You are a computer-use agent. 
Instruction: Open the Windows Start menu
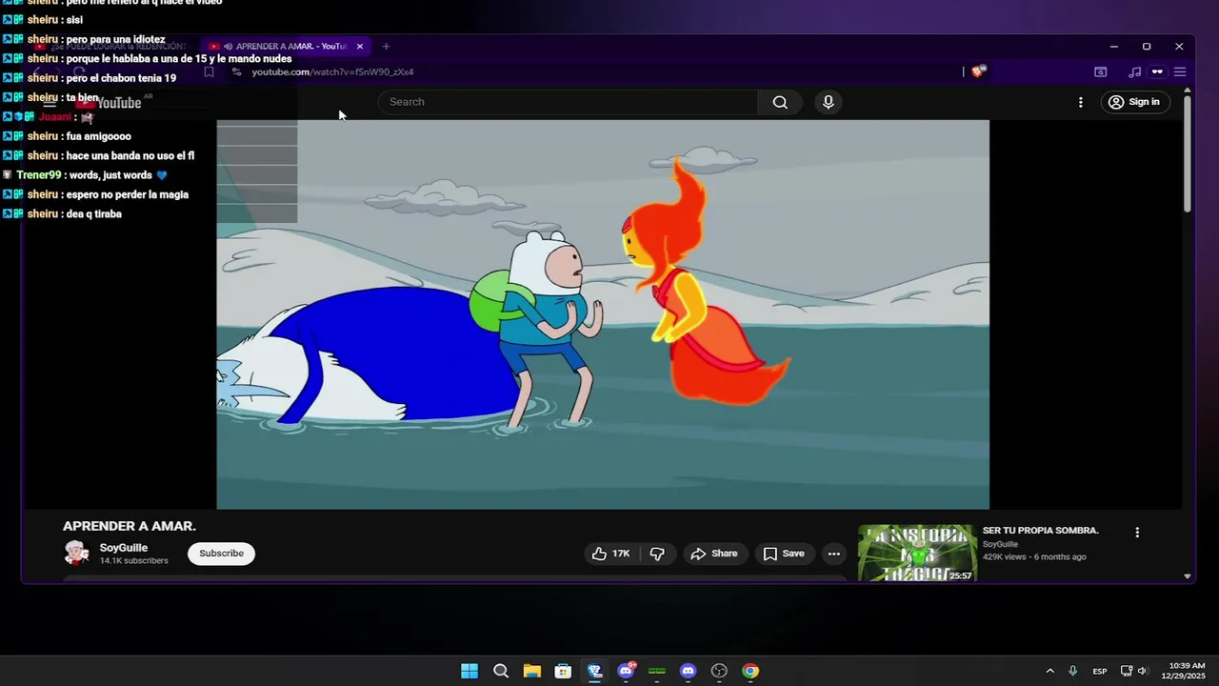pos(470,671)
